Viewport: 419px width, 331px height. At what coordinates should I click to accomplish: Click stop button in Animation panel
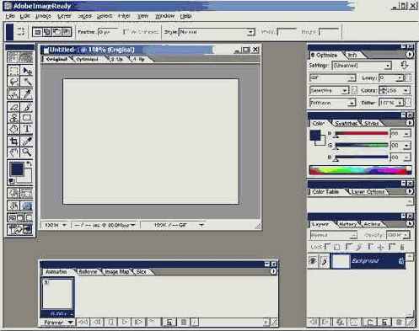tap(110, 322)
